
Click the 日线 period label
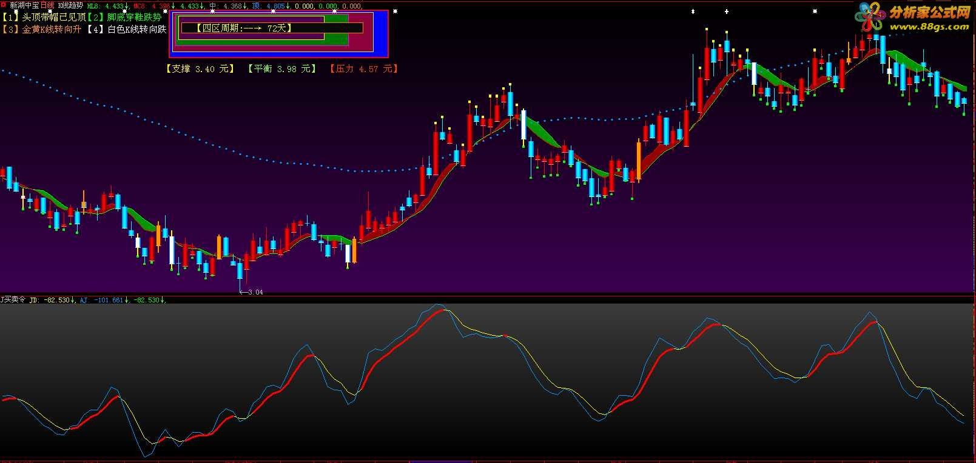pyautogui.click(x=47, y=5)
